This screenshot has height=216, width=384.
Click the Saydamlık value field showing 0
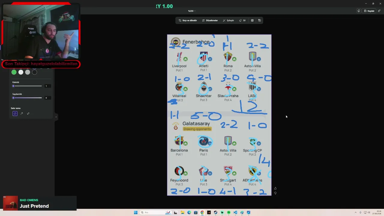47,98
